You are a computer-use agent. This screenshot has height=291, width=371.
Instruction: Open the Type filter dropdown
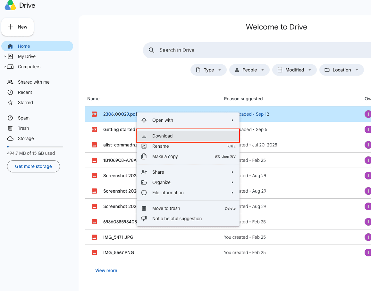pos(208,70)
